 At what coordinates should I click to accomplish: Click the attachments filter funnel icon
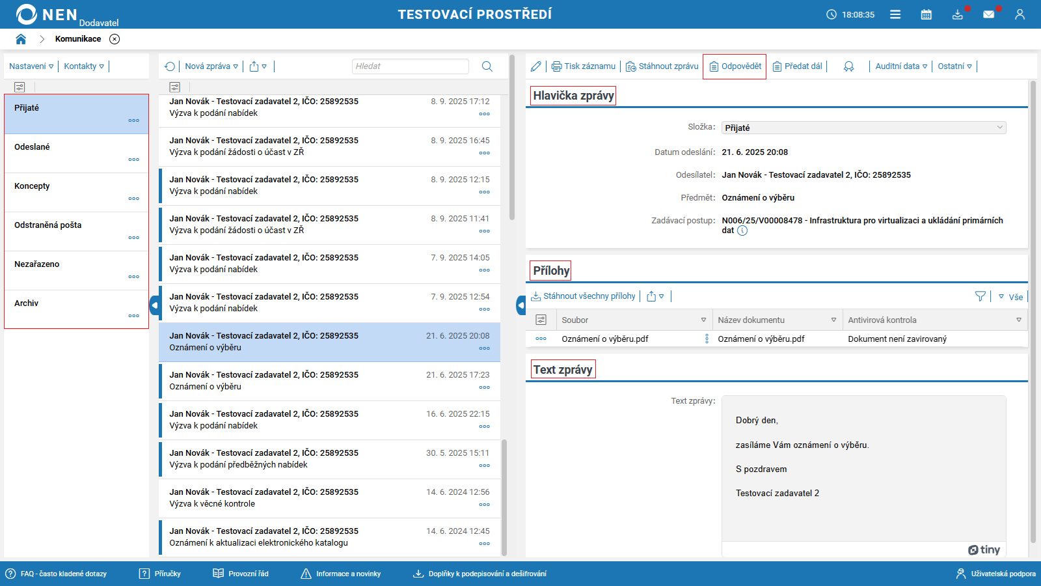pos(980,296)
